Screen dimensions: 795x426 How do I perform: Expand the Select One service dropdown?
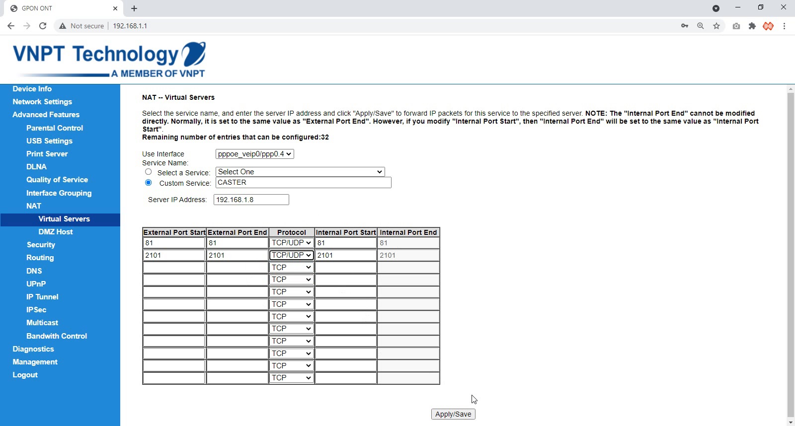pos(300,172)
